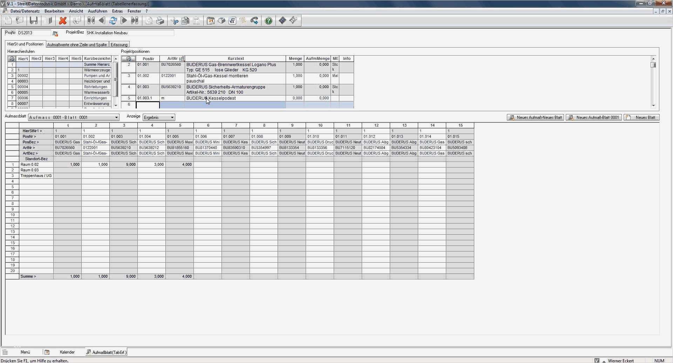
Task: Open the Kalender item in the bottom bar
Action: pos(67,352)
